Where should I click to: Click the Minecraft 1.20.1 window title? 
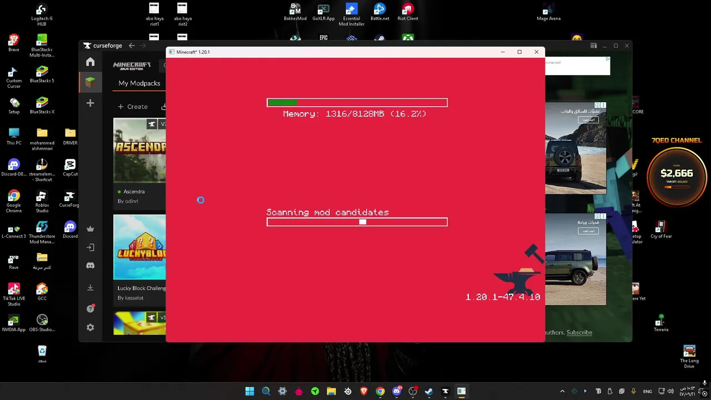(193, 52)
